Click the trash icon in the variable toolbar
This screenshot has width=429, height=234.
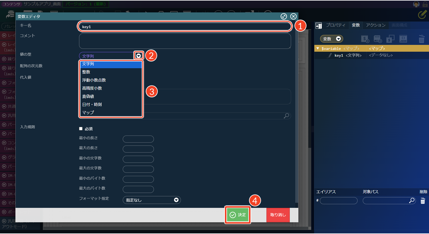(421, 39)
